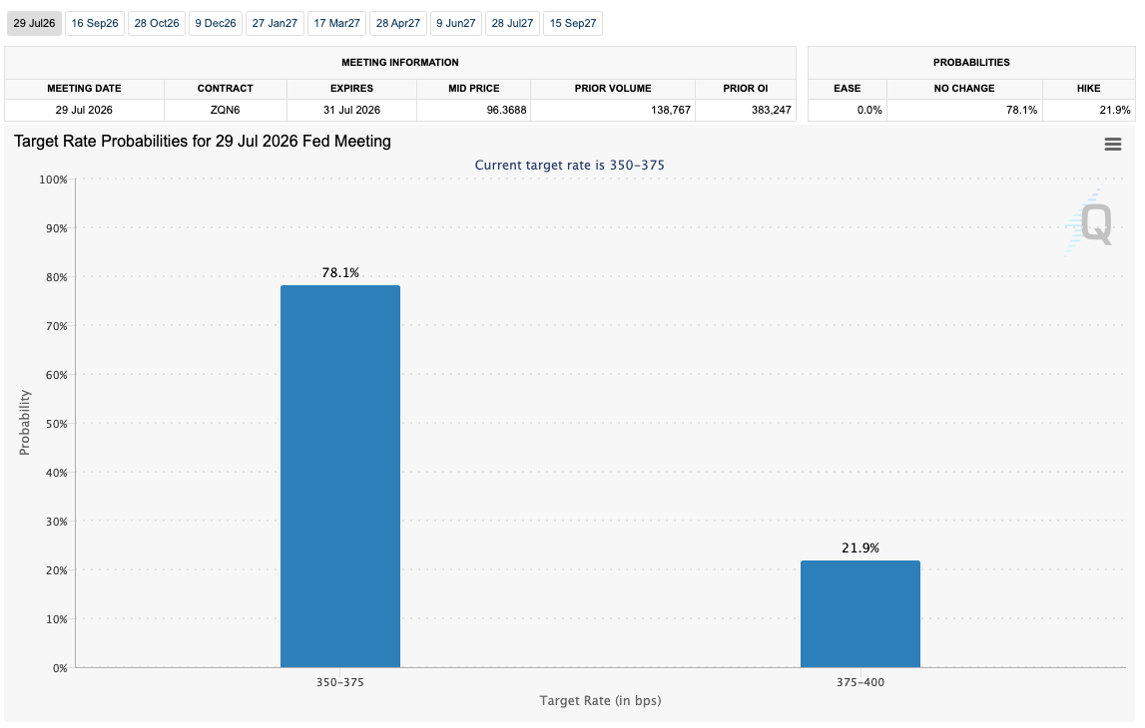Click the QuikStrike Q logo watermark
The image size is (1145, 728).
tap(1089, 221)
